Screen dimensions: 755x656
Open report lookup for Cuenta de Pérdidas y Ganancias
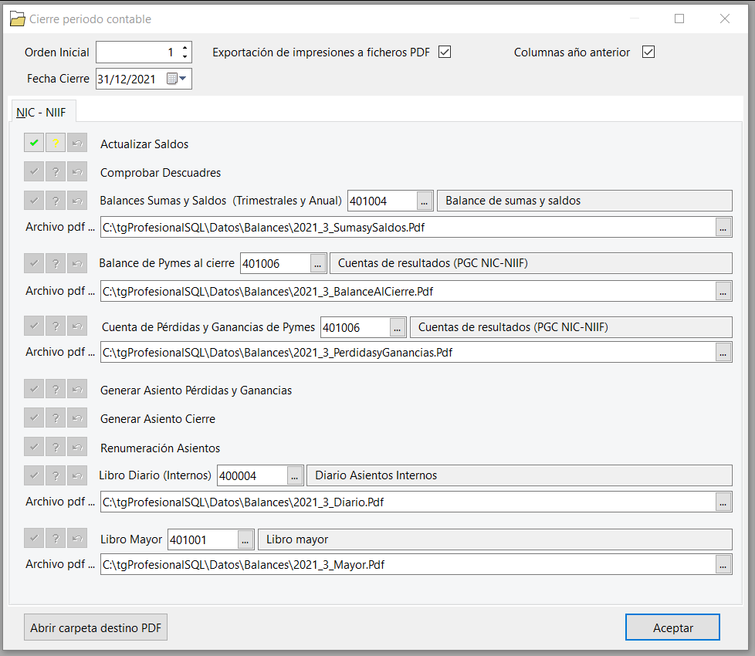tap(398, 328)
